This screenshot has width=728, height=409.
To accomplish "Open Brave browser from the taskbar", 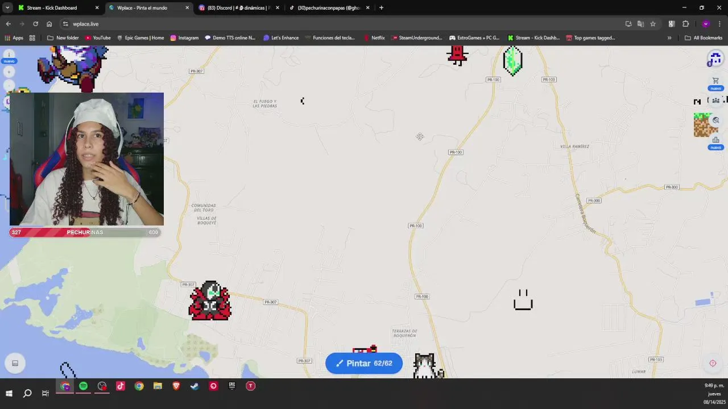I will [x=176, y=386].
